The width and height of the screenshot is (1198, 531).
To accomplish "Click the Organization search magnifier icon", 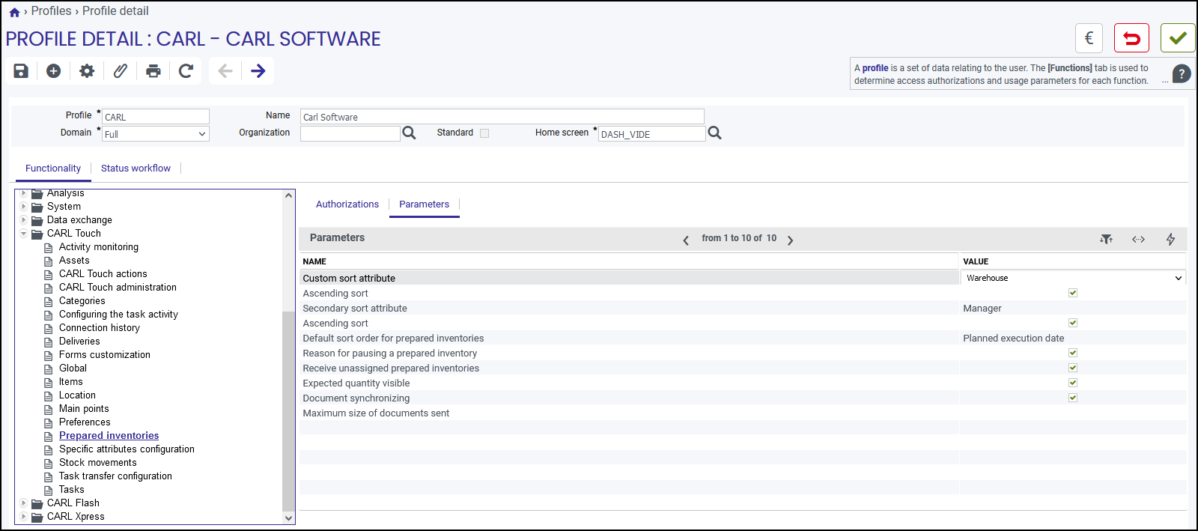I will 409,133.
